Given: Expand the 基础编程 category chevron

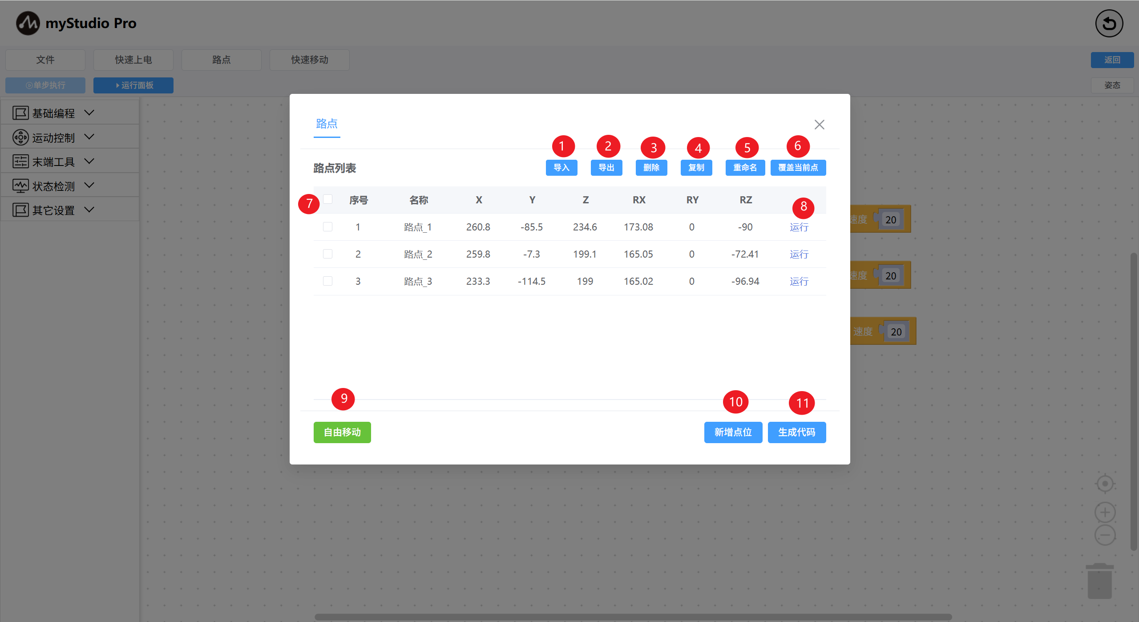Looking at the screenshot, I should tap(89, 113).
